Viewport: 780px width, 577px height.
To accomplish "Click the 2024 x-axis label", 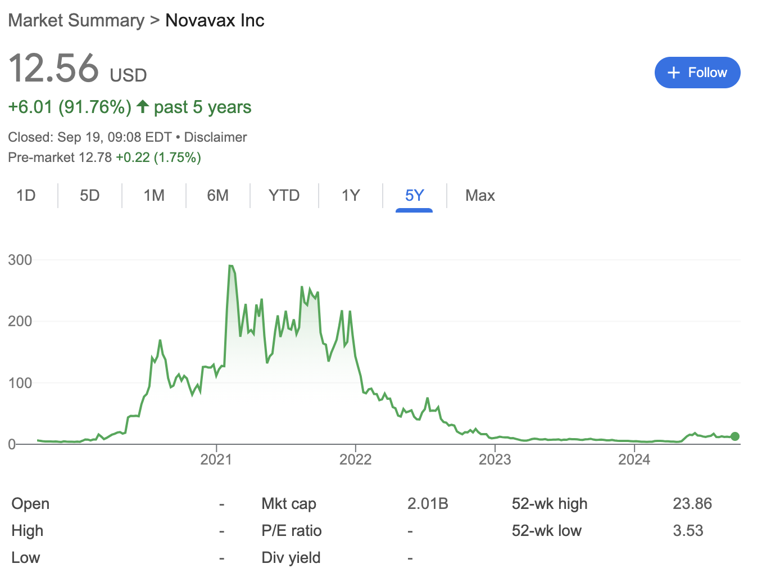I will (x=634, y=459).
